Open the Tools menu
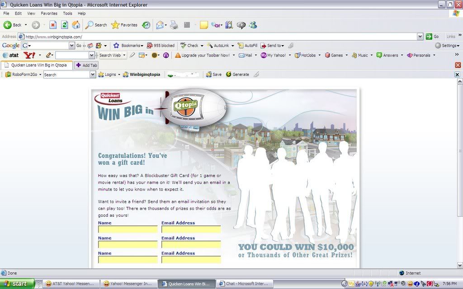Image resolution: width=463 pixels, height=289 pixels. pos(67,13)
